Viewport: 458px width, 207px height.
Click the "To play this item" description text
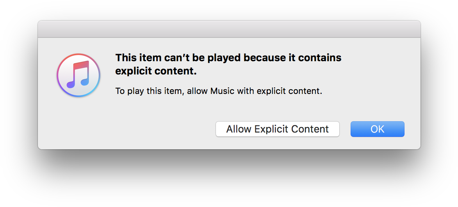pyautogui.click(x=219, y=92)
